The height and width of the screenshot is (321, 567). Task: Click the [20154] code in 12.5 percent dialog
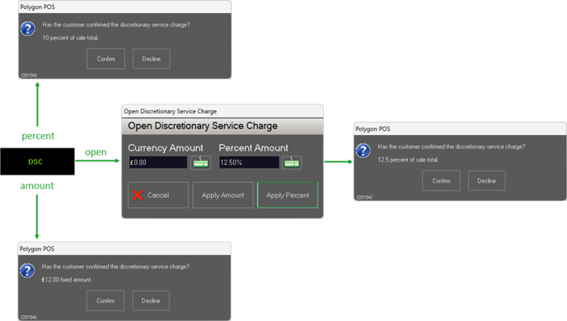tap(364, 198)
